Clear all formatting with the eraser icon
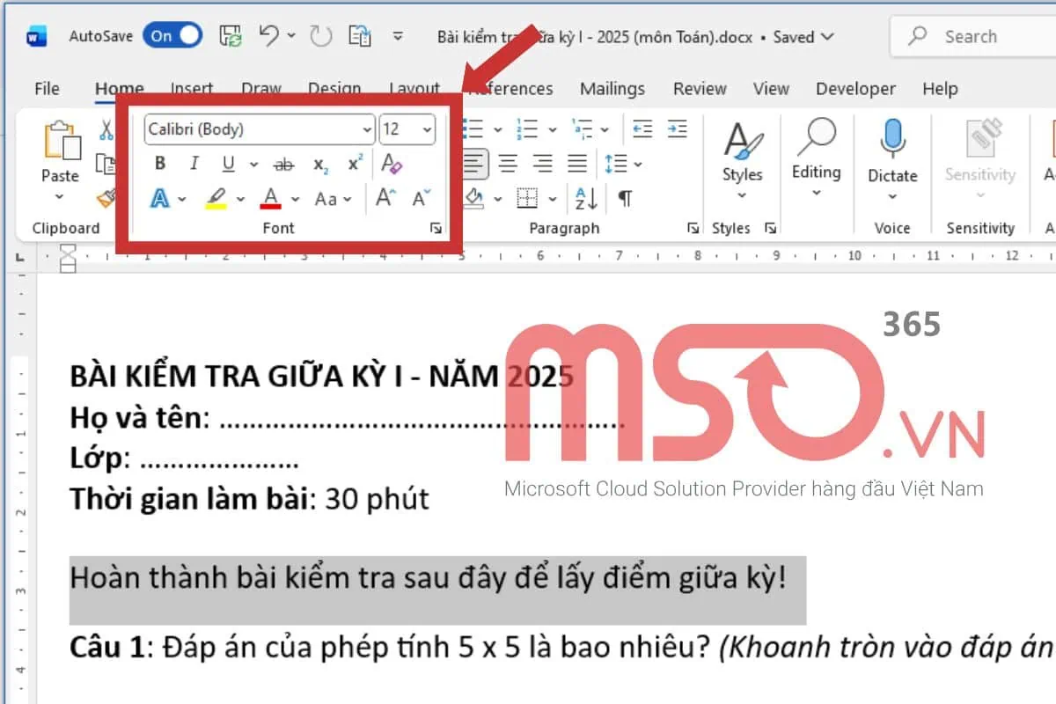This screenshot has height=704, width=1056. coord(392,165)
